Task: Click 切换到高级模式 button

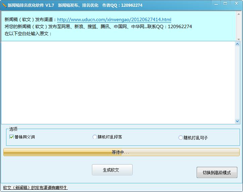Action: (217, 172)
